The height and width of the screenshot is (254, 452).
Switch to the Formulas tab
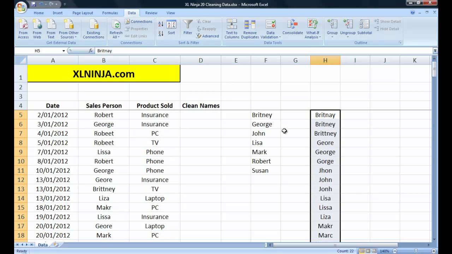point(110,13)
